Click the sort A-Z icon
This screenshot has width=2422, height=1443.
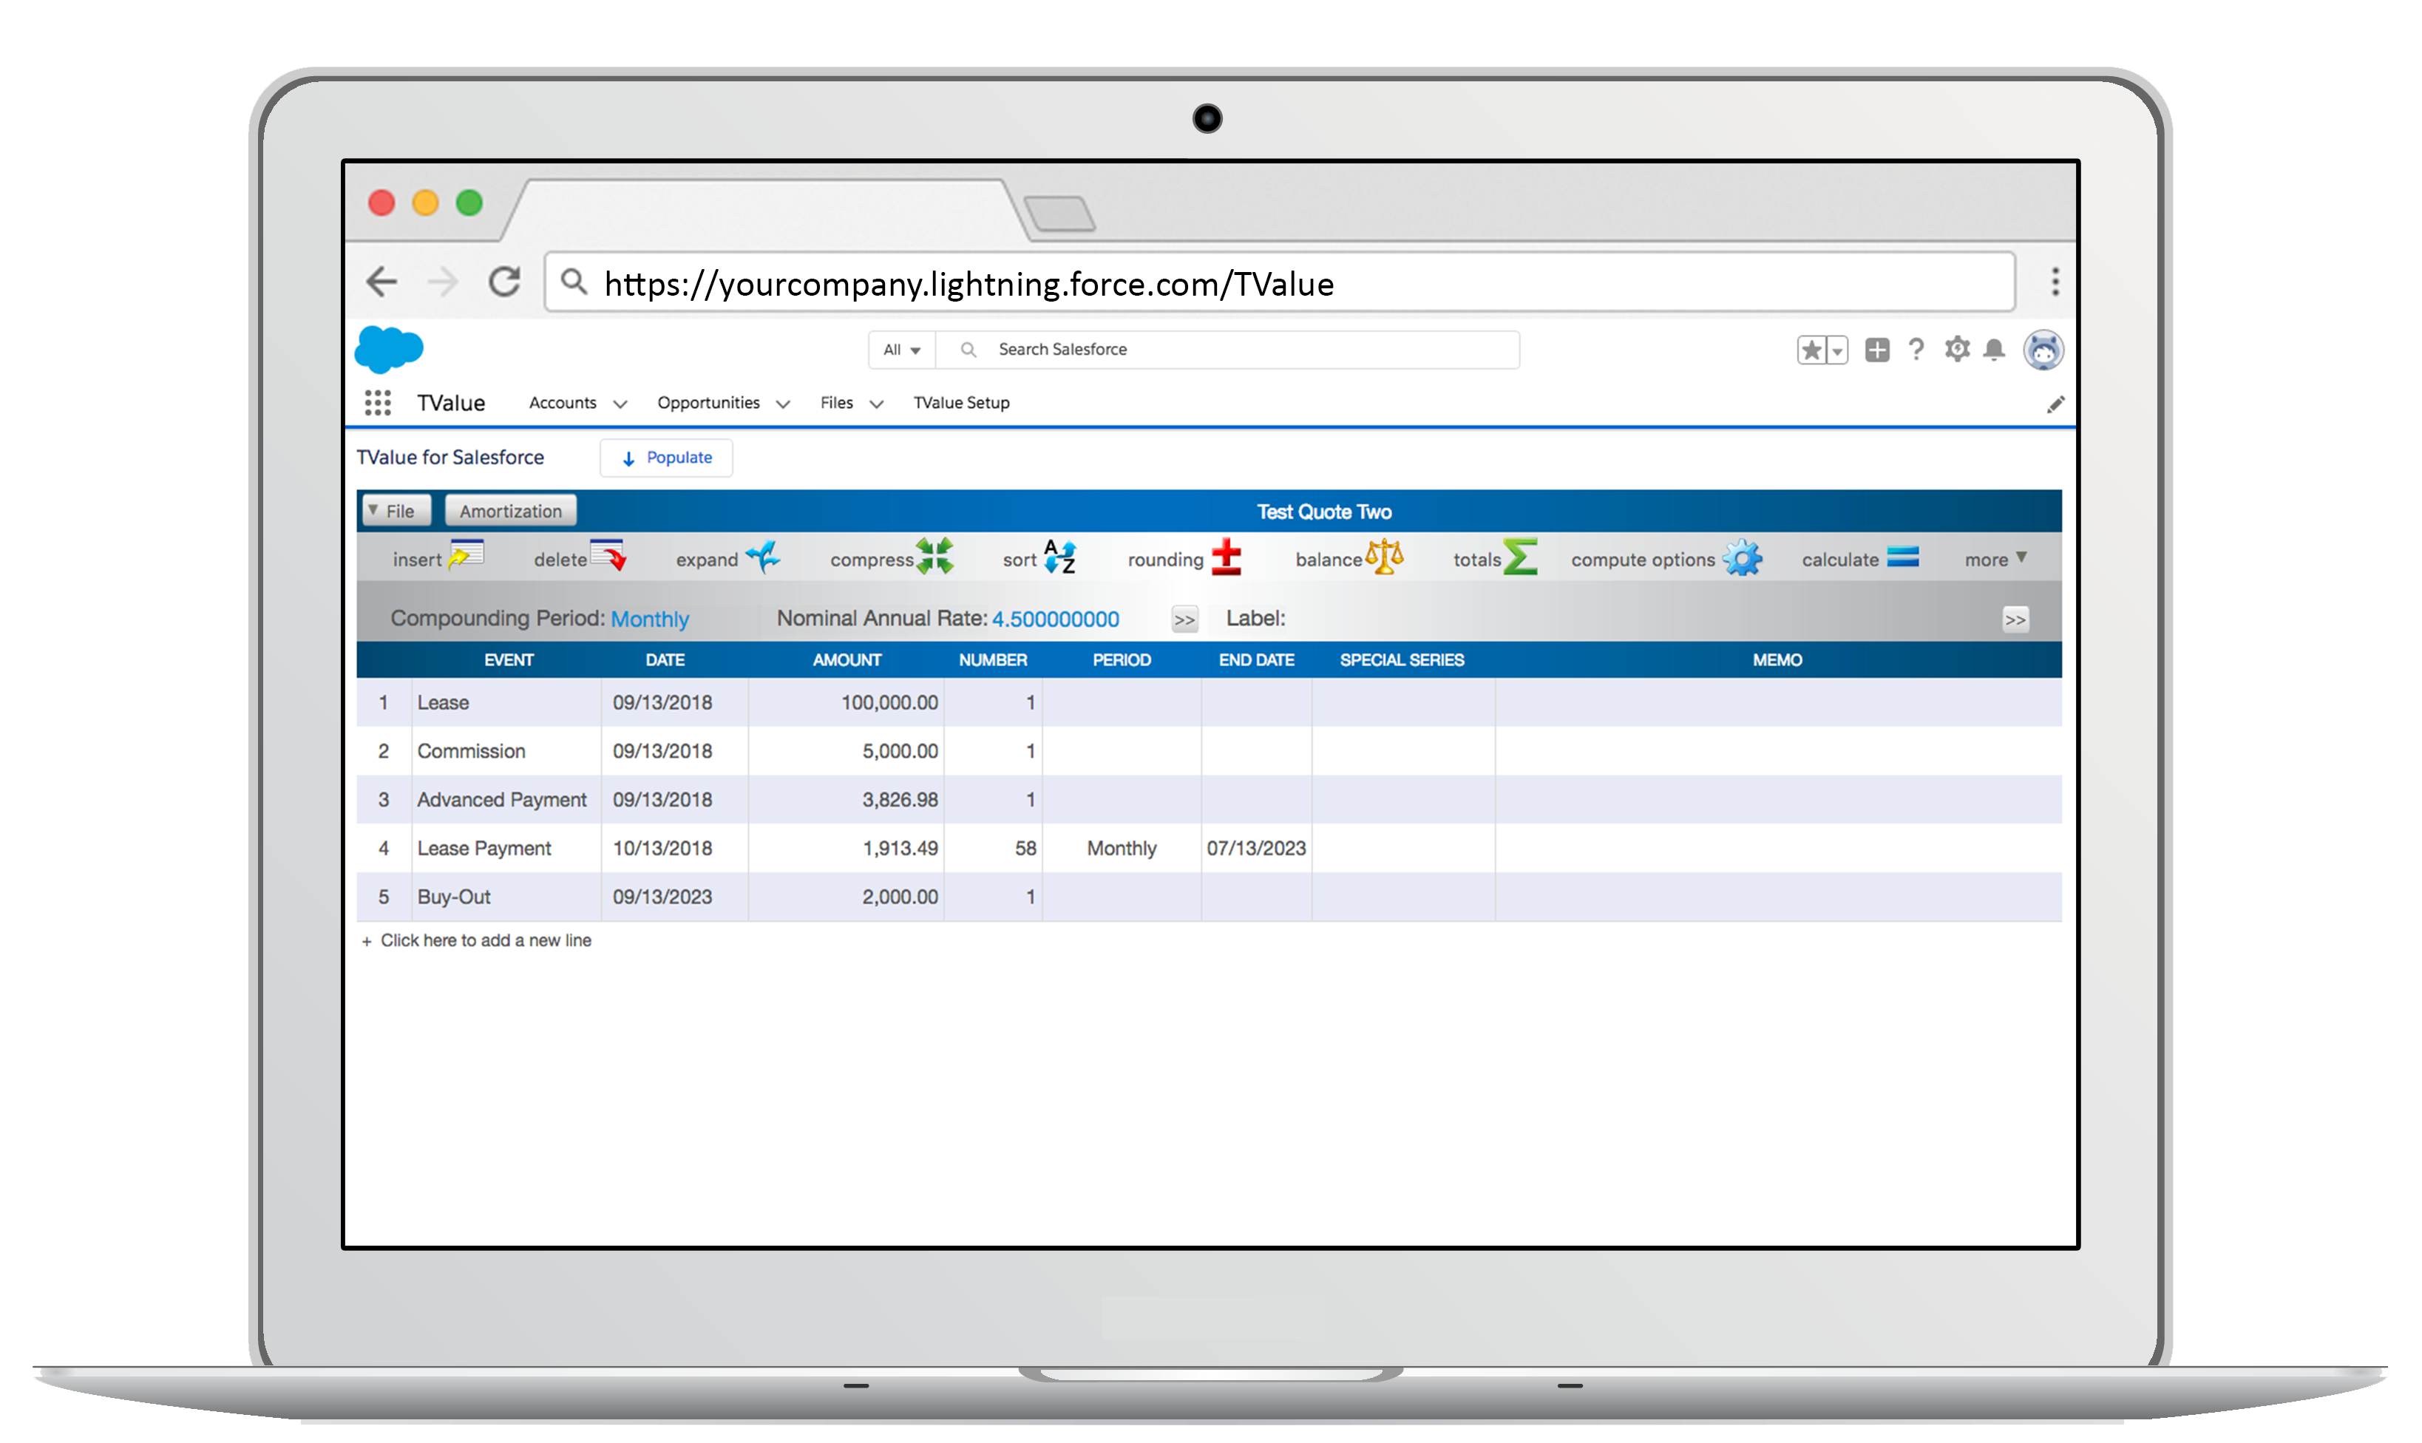[1059, 556]
